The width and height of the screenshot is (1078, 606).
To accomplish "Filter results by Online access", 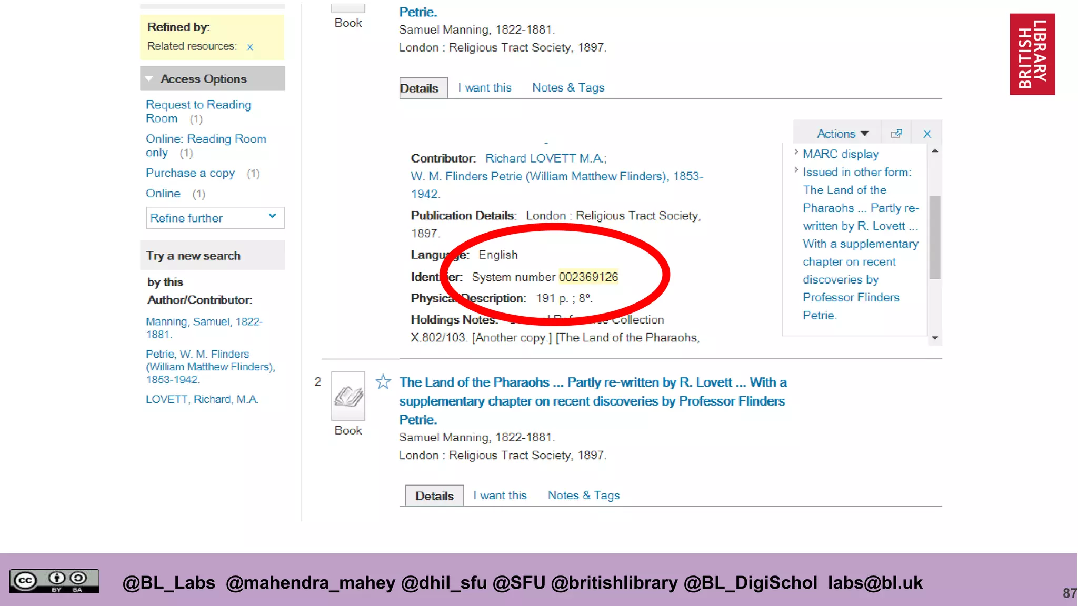I will tap(163, 194).
